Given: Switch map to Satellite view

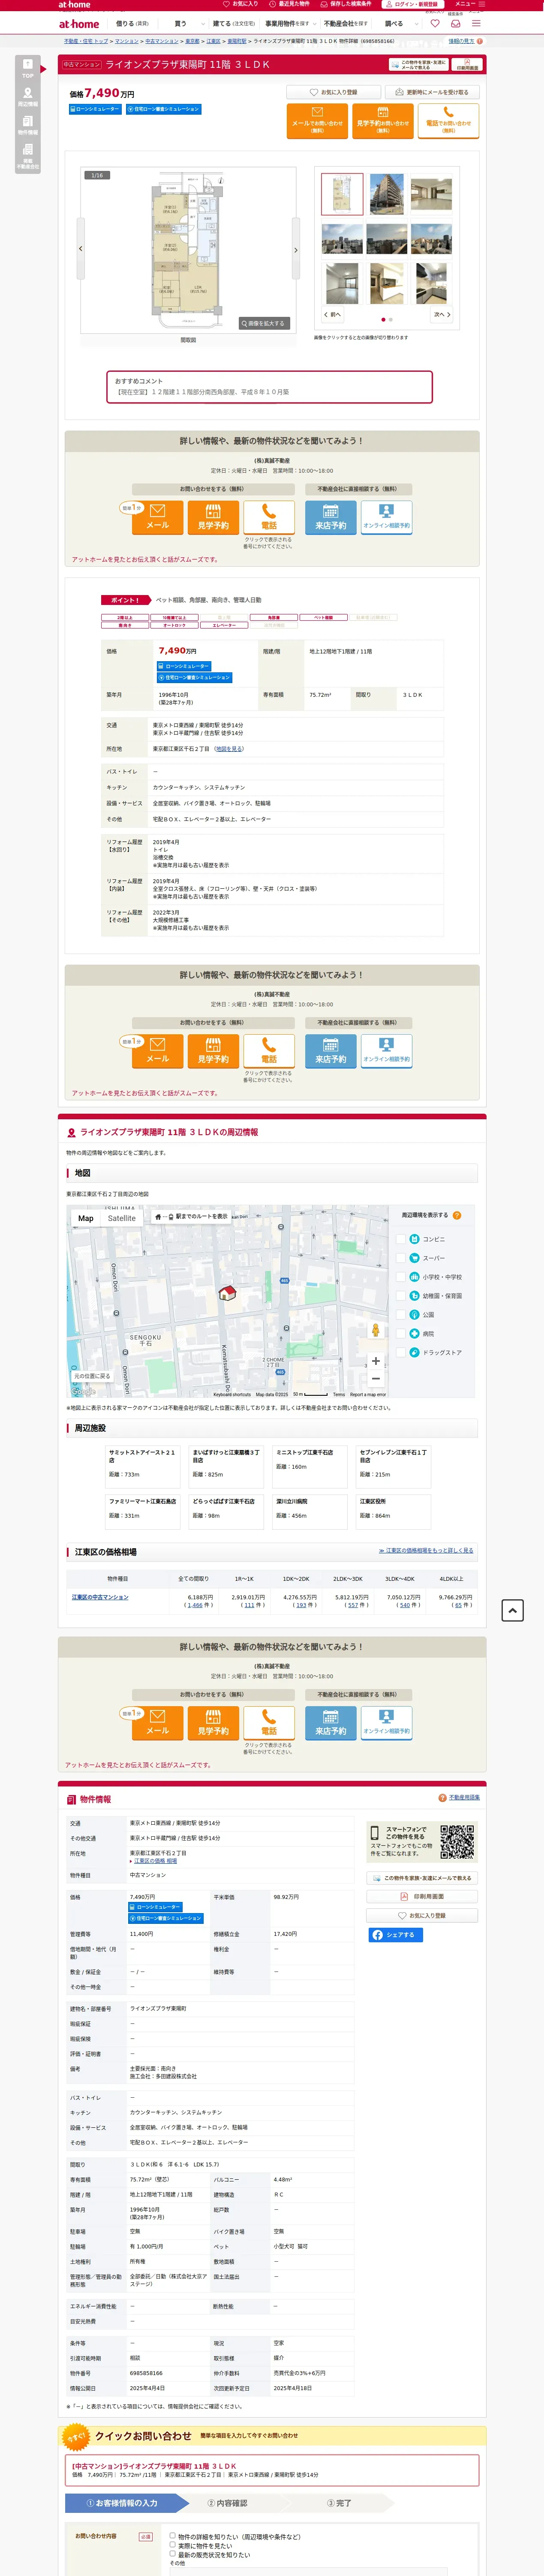Looking at the screenshot, I should click(x=122, y=1218).
